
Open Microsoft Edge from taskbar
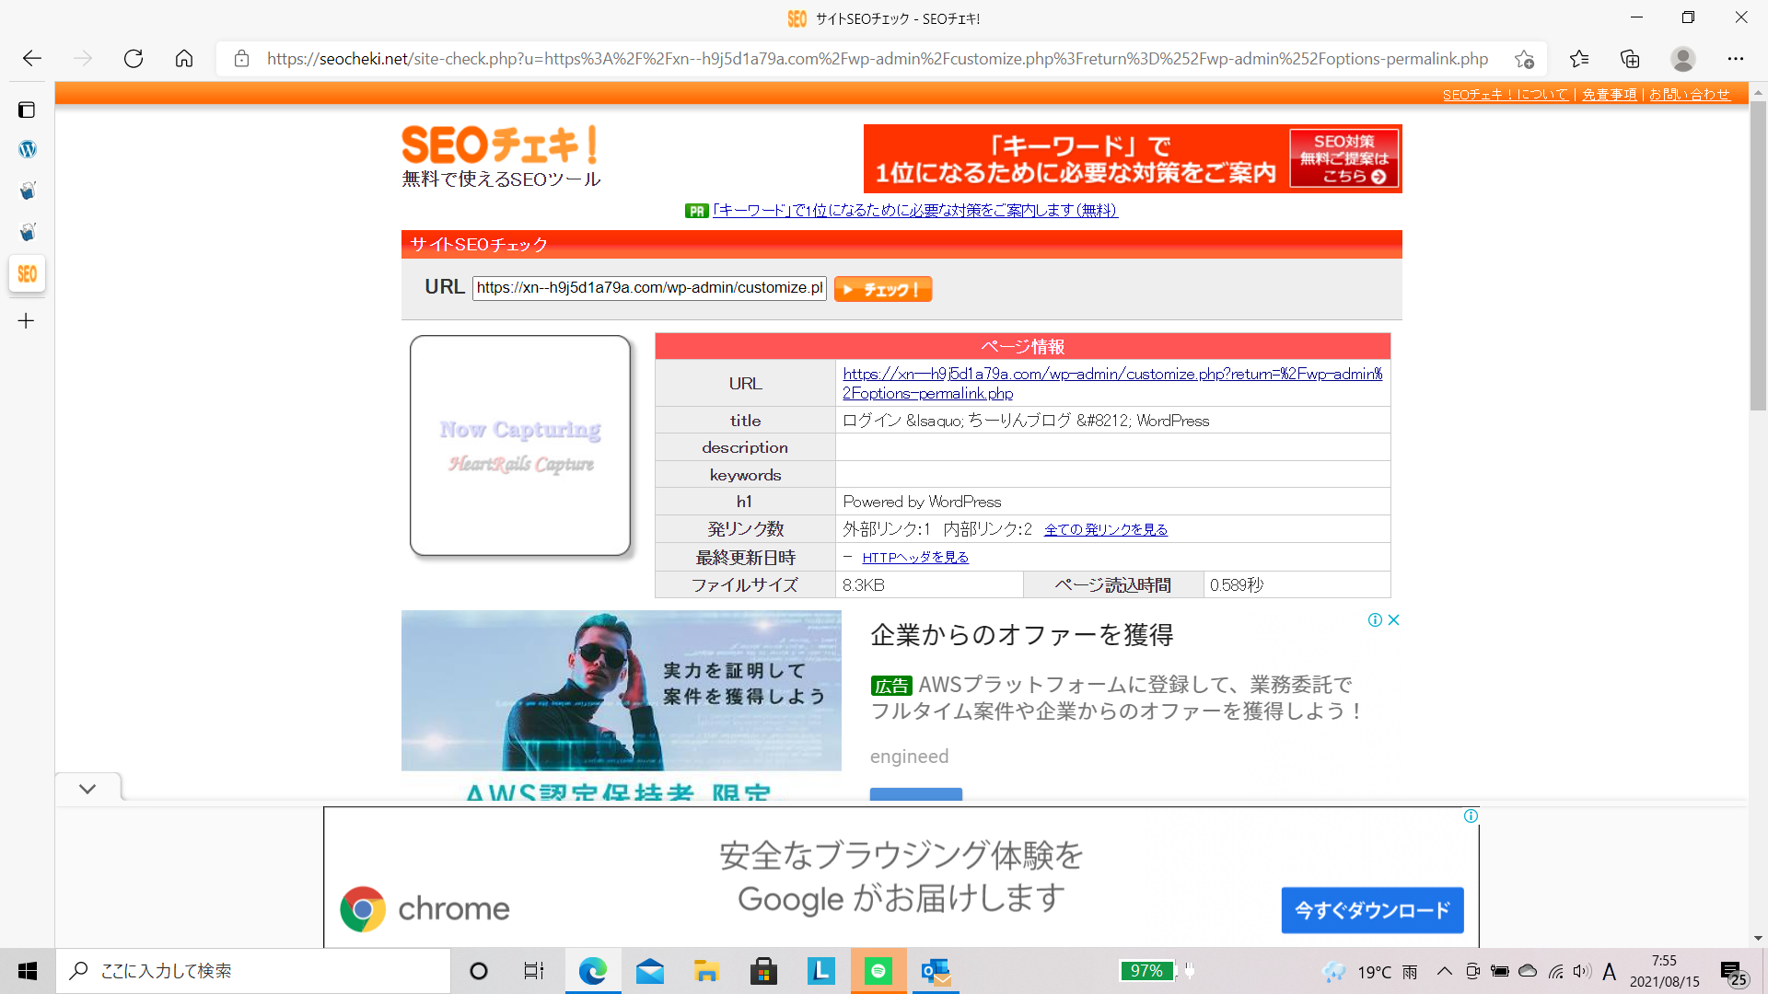tap(592, 971)
